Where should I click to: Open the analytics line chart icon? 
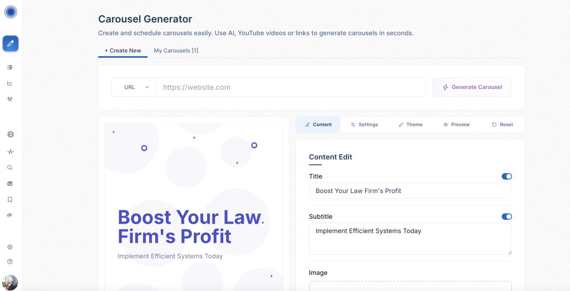coord(10,83)
